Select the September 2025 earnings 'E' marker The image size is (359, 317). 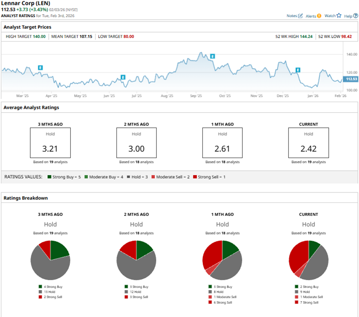[212, 56]
